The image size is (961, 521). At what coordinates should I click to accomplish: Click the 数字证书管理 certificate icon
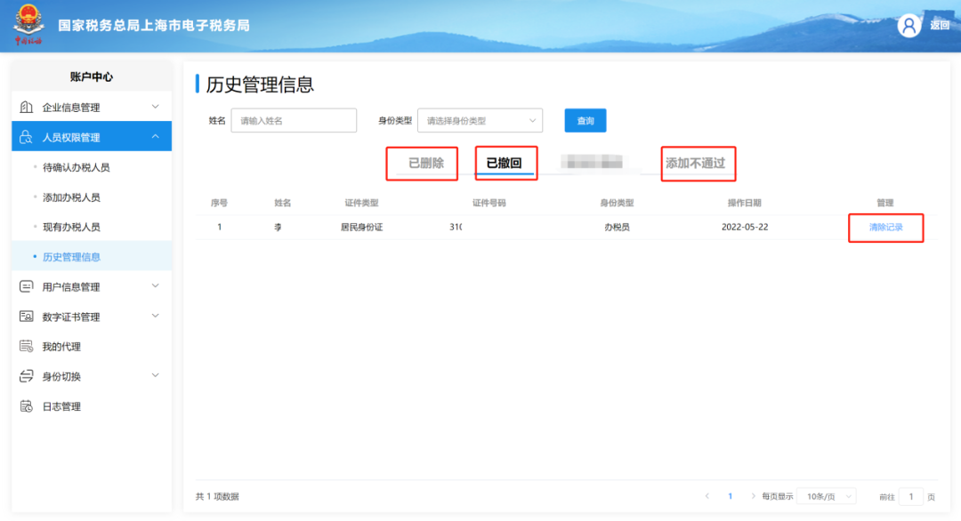tap(27, 317)
